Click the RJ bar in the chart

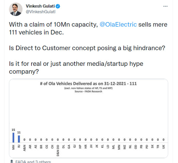point(19,139)
